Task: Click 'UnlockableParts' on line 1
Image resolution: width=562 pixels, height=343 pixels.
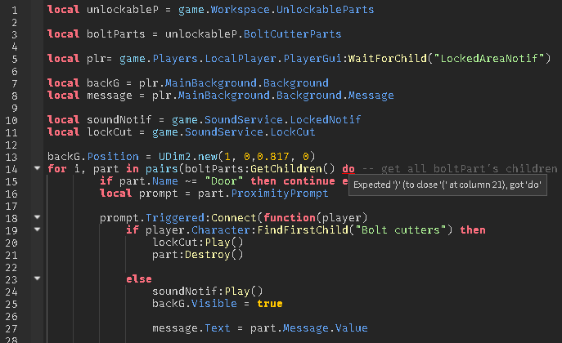Action: (325, 10)
